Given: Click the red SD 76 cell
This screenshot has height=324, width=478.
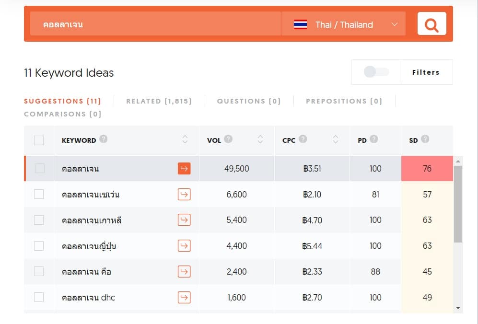Looking at the screenshot, I should click(x=427, y=168).
